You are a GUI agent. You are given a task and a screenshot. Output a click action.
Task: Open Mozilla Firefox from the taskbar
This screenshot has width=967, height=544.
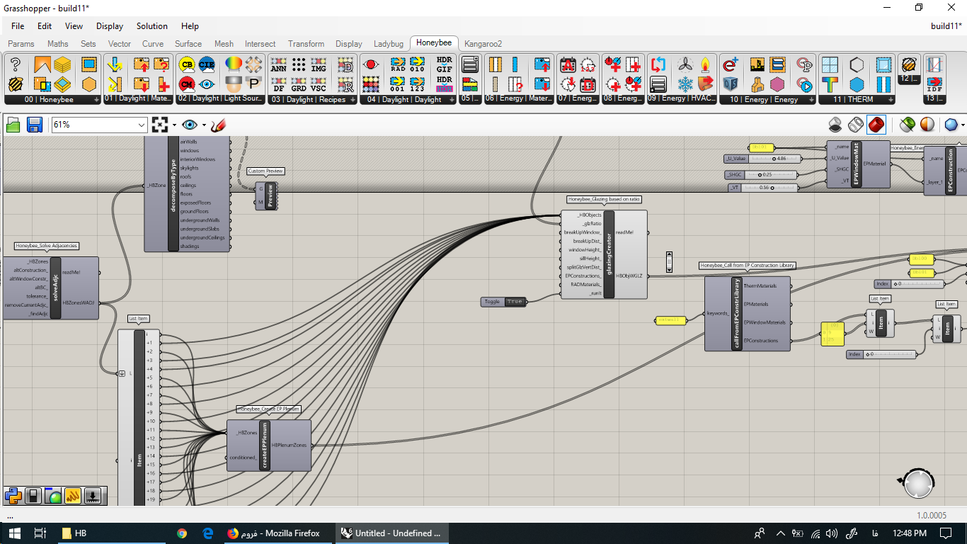[274, 533]
